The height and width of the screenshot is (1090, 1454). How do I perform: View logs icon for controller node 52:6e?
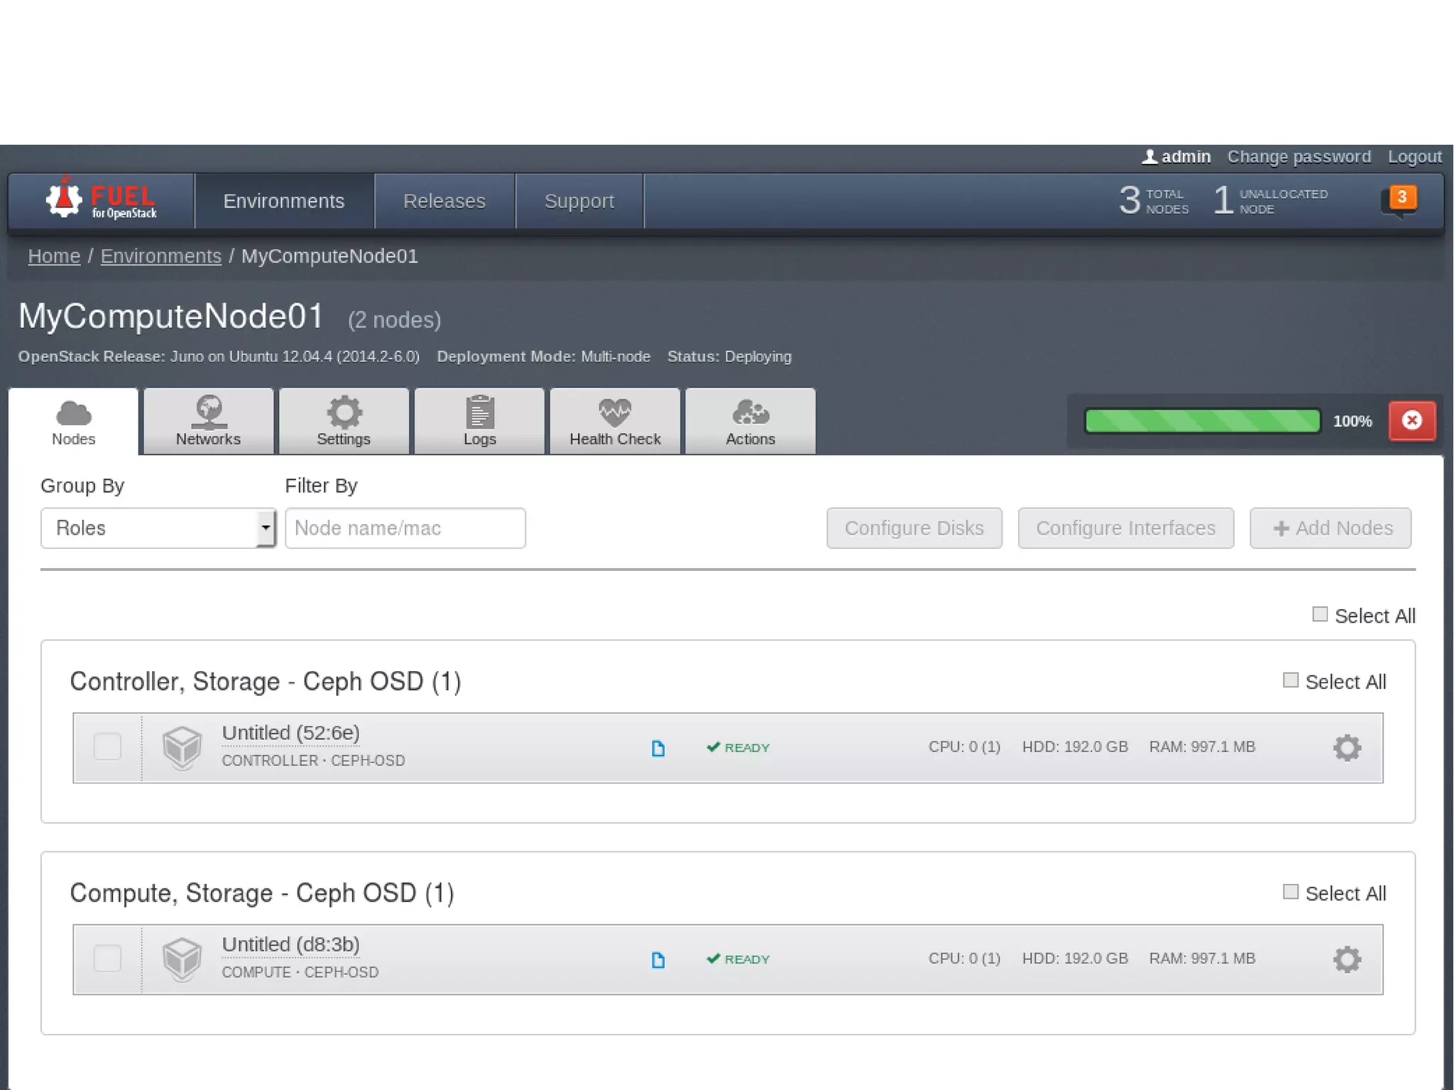coord(658,748)
